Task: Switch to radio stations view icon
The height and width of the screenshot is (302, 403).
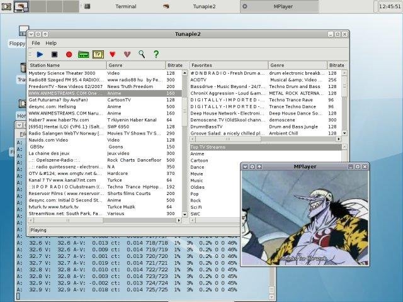Action: tap(83, 55)
